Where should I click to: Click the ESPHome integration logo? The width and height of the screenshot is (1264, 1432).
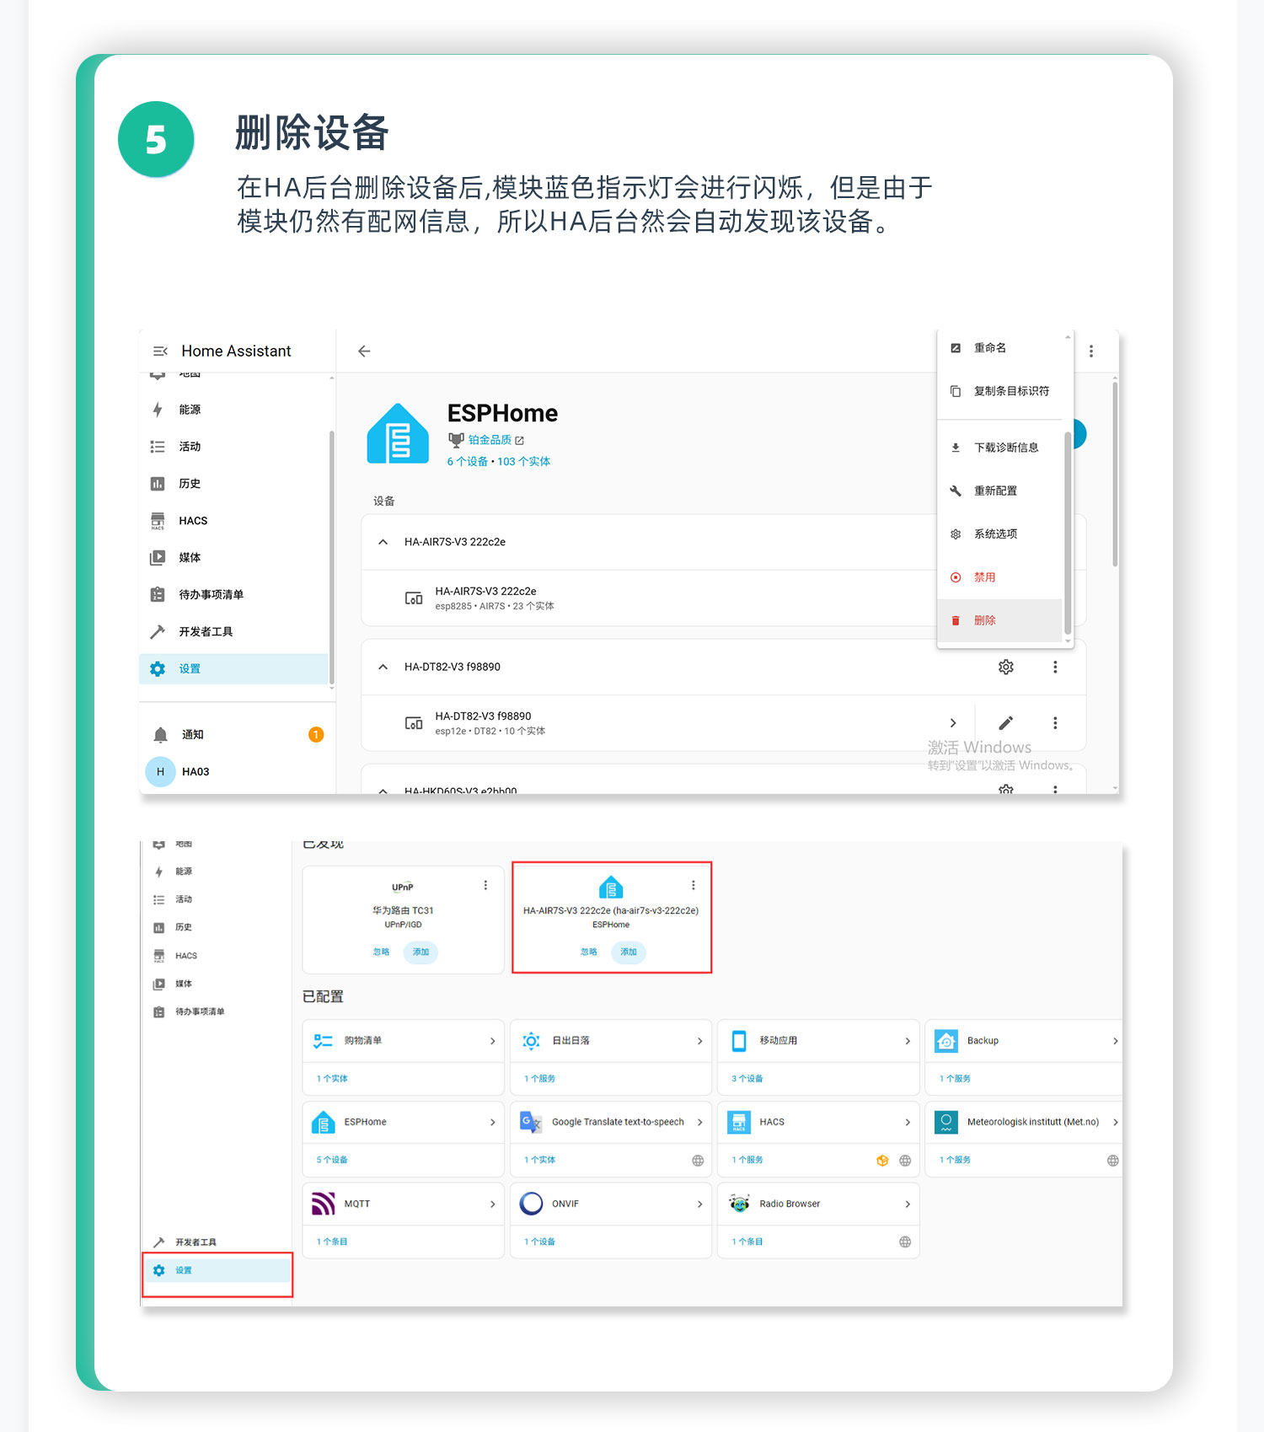pos(398,434)
